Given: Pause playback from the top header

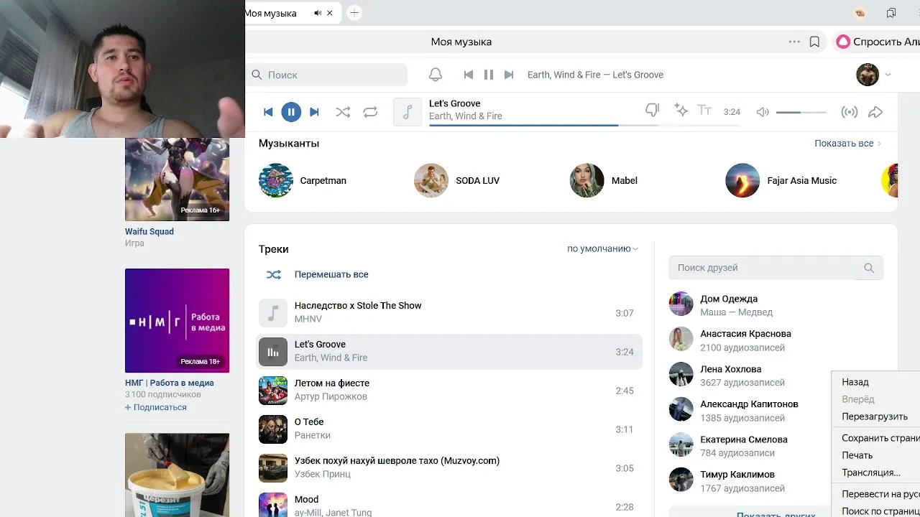Looking at the screenshot, I should (489, 75).
